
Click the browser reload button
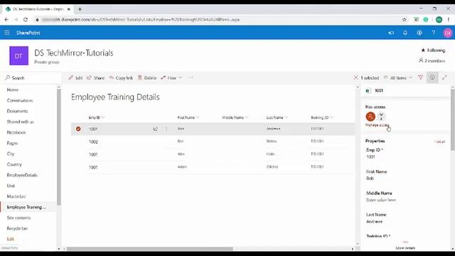pos(26,19)
